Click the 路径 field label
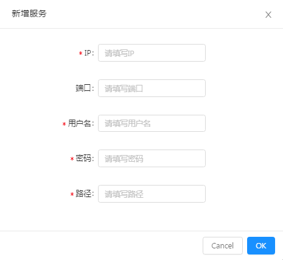The height and width of the screenshot is (260, 283). (85, 194)
